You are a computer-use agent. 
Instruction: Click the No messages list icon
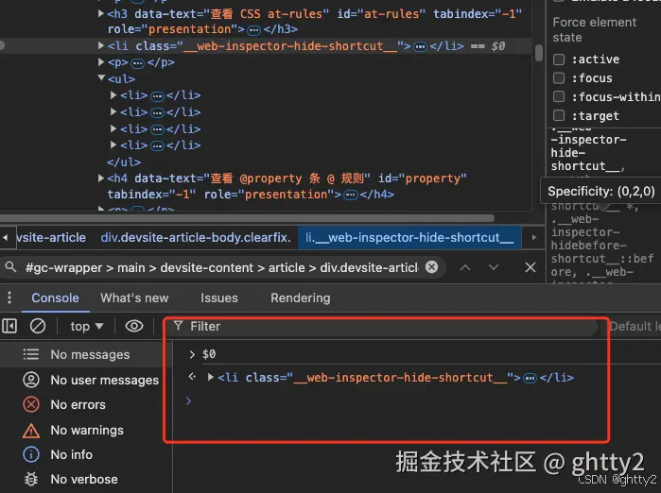coord(31,354)
